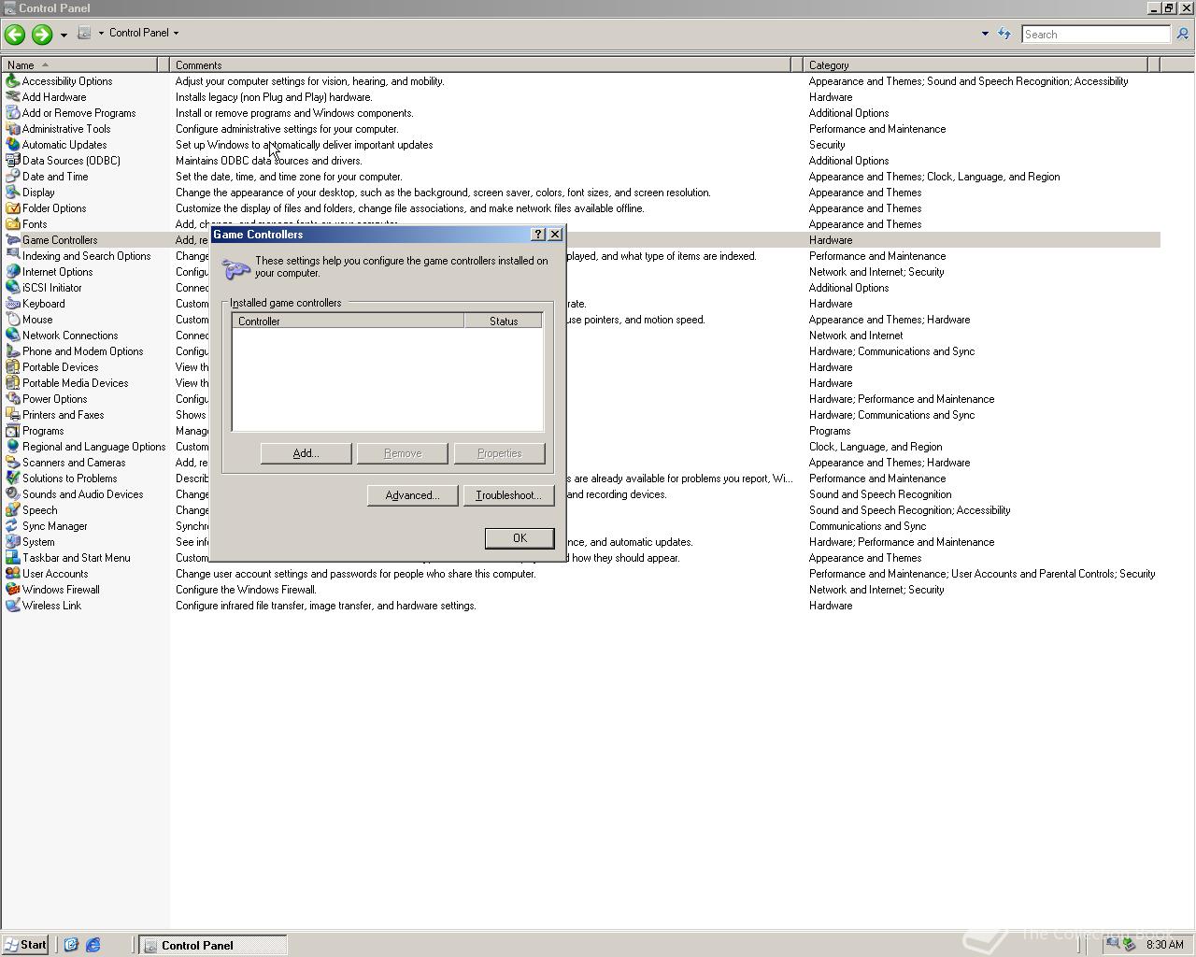Open the Start menu
Screen dimensions: 1196x957
[x=25, y=945]
